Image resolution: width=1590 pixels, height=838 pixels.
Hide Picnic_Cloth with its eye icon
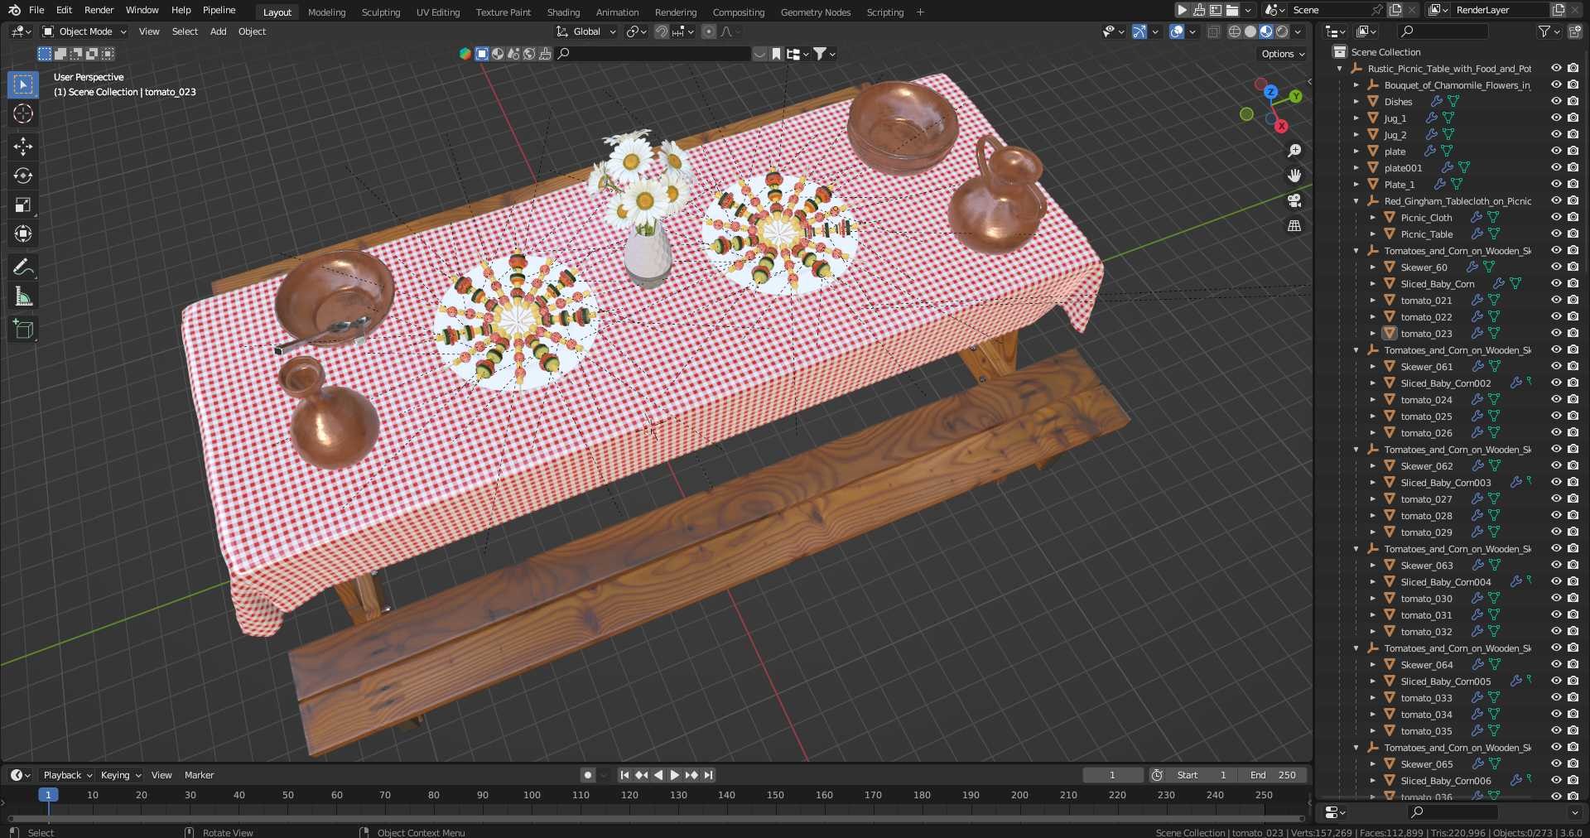click(1556, 217)
